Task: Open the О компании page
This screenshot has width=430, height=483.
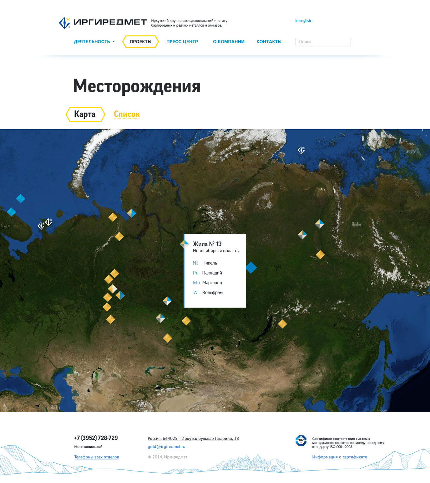Action: tap(229, 42)
